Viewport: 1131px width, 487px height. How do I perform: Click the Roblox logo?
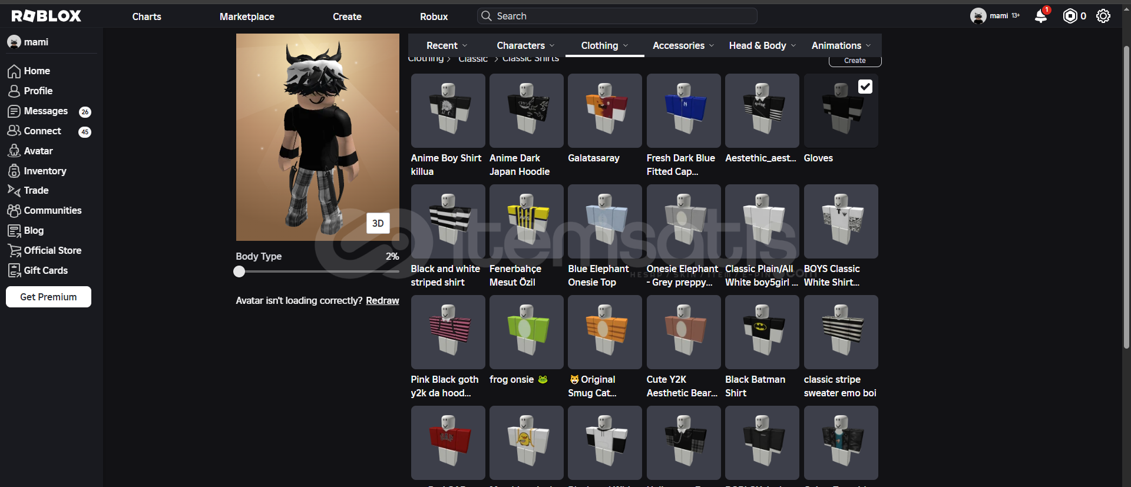pos(47,16)
